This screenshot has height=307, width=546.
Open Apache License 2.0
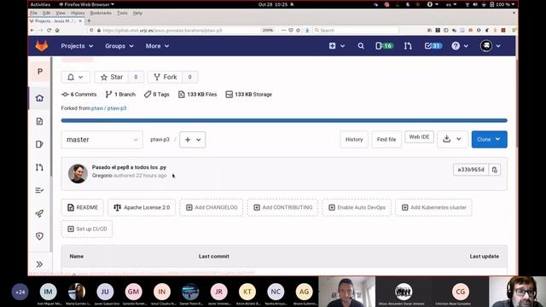142,207
